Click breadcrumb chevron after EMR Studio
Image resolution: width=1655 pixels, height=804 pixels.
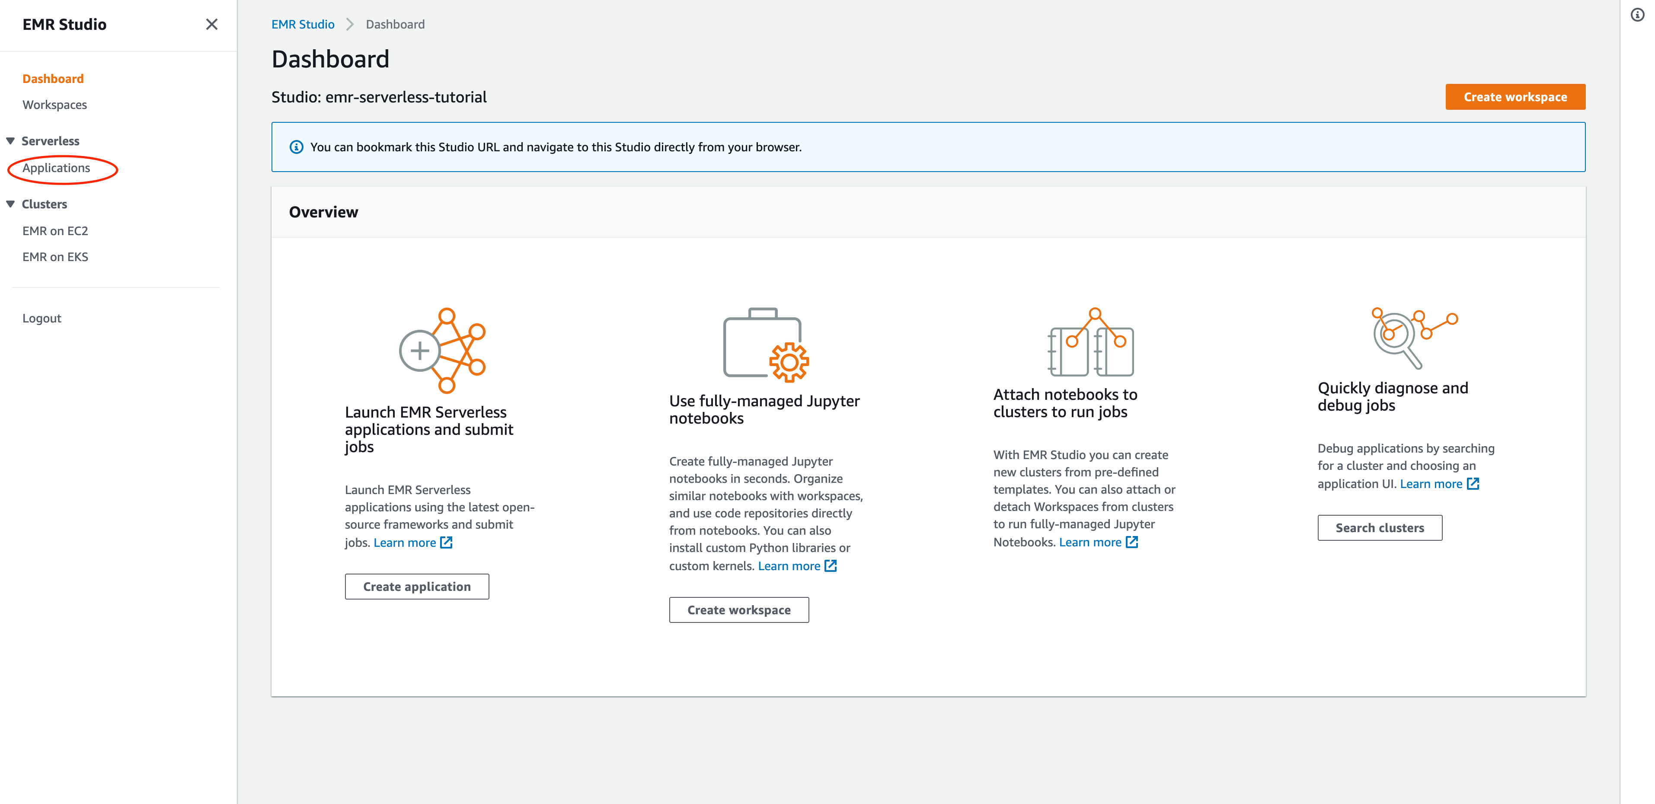(350, 24)
